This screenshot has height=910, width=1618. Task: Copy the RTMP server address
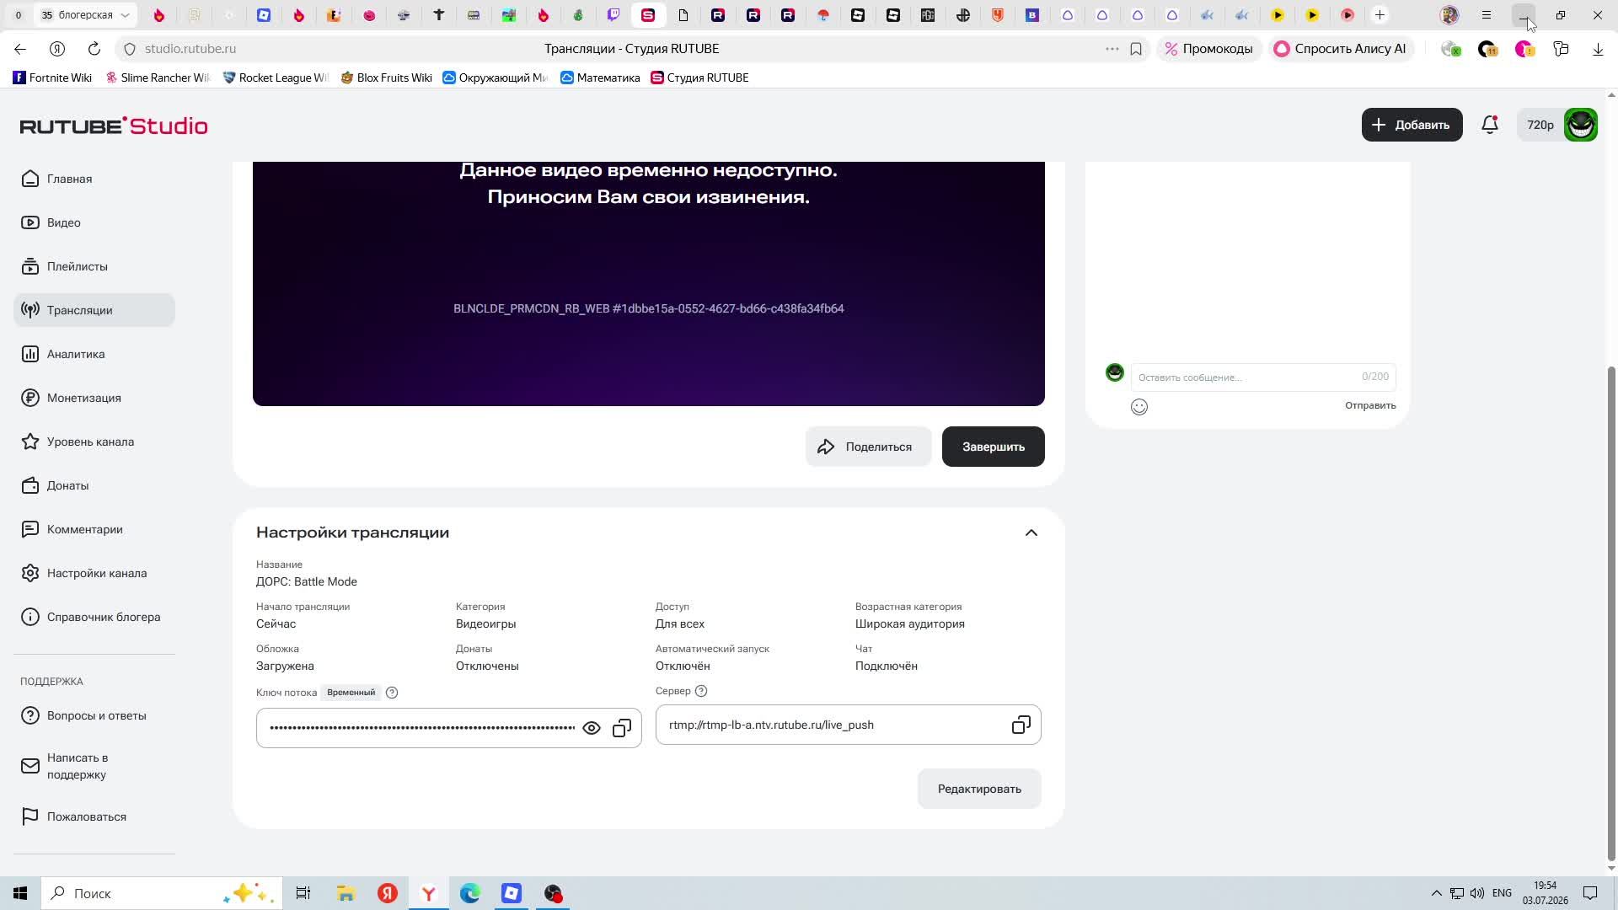click(1021, 725)
